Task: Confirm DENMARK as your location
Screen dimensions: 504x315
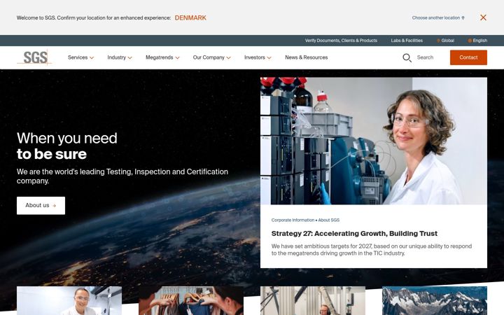Action: [x=190, y=18]
